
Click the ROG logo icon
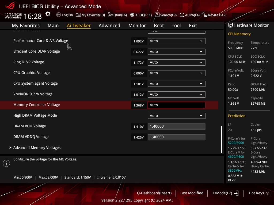click(x=10, y=6)
